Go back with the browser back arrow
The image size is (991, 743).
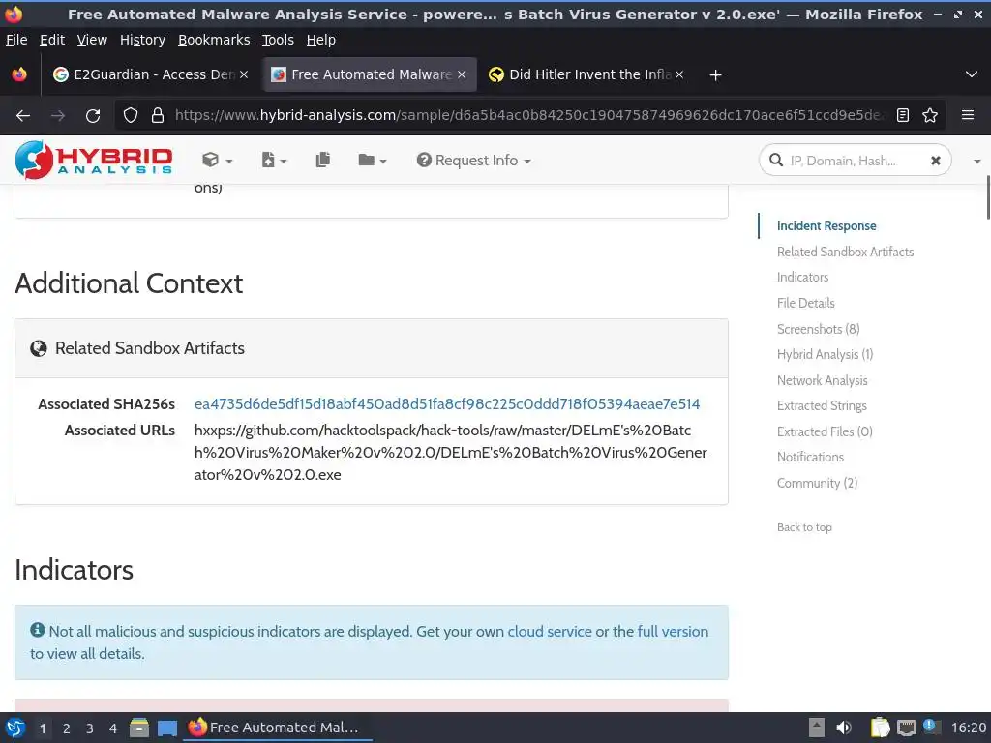point(23,116)
